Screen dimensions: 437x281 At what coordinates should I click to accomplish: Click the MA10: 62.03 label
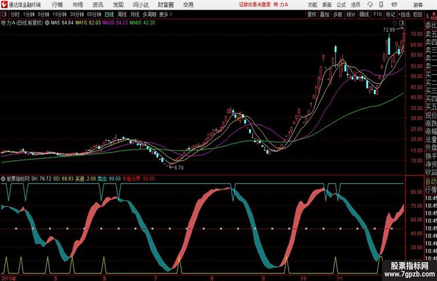tap(88, 23)
